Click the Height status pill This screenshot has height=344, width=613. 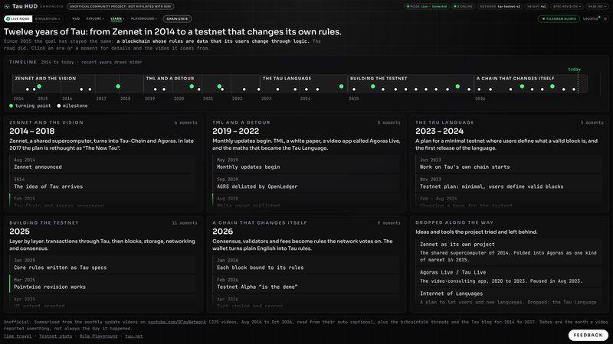536,6
